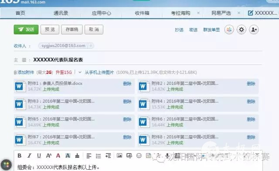279x171 pixels.
Task: Send the email with 发送 button
Action: tap(26, 30)
